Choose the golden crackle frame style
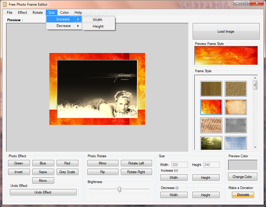Image resolution: width=266 pixels, height=207 pixels. click(236, 89)
